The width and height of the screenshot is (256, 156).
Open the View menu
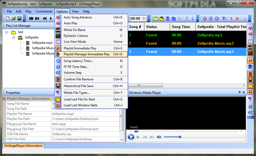click(x=75, y=11)
